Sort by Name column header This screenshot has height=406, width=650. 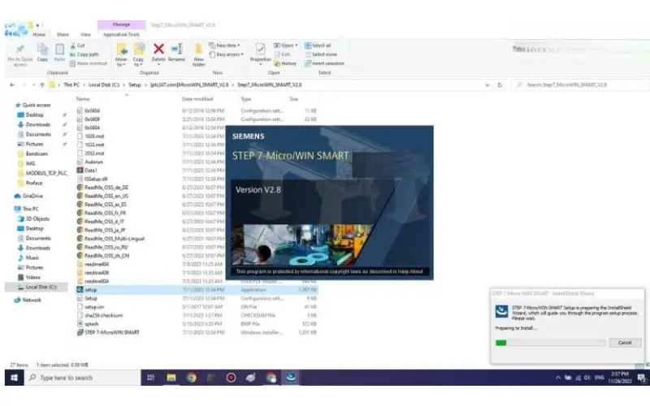pos(83,99)
